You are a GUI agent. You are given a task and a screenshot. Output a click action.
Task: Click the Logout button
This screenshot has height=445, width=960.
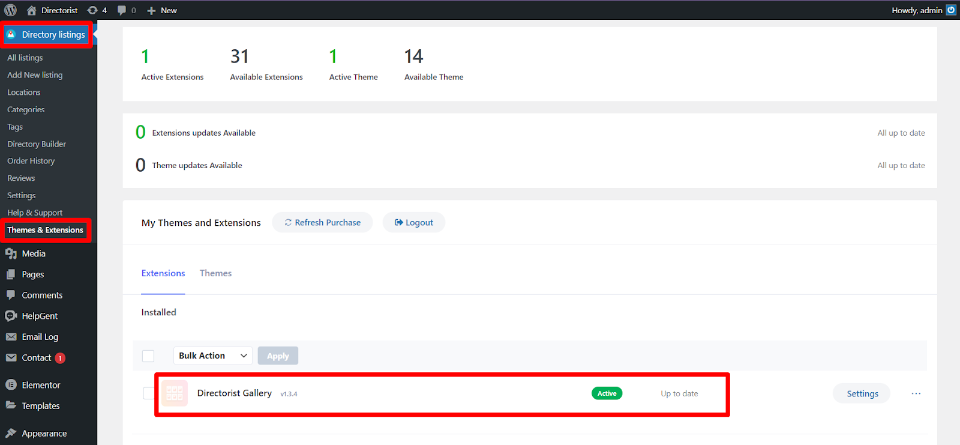414,222
